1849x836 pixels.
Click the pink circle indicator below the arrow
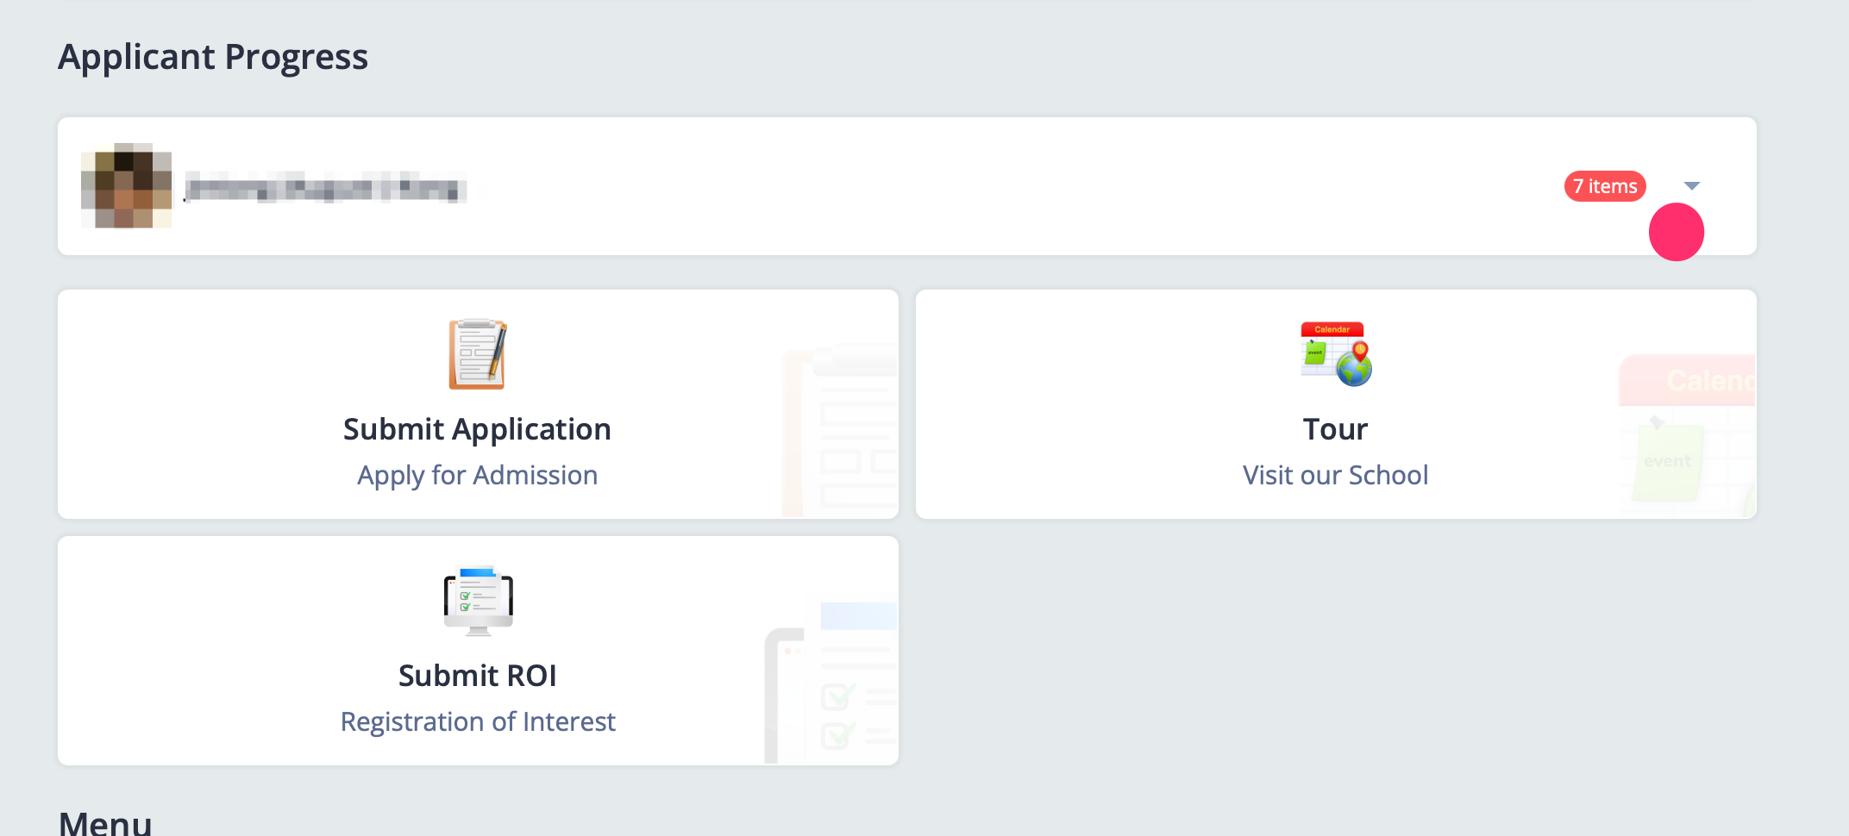point(1676,232)
